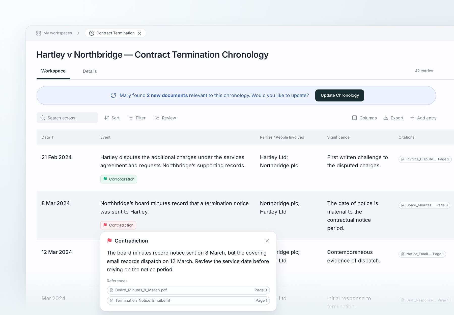Click First written challenge significance text
Image resolution: width=454 pixels, height=315 pixels.
(x=357, y=161)
